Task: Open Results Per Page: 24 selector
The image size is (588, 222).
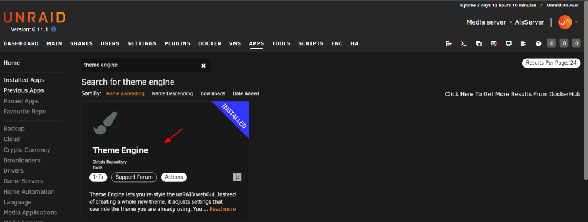Action: coord(552,63)
